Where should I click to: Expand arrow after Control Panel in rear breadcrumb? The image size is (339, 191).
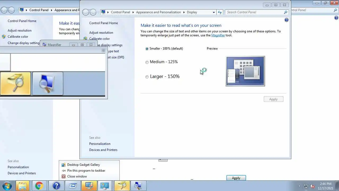coord(51,10)
